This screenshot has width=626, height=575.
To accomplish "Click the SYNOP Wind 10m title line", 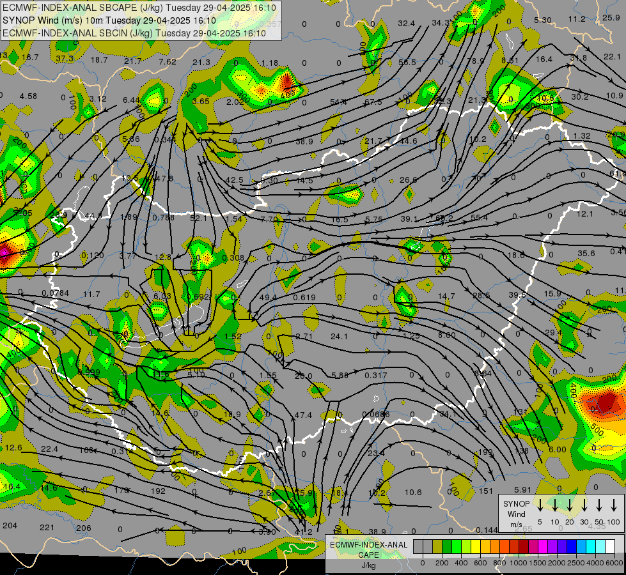I will click(109, 20).
